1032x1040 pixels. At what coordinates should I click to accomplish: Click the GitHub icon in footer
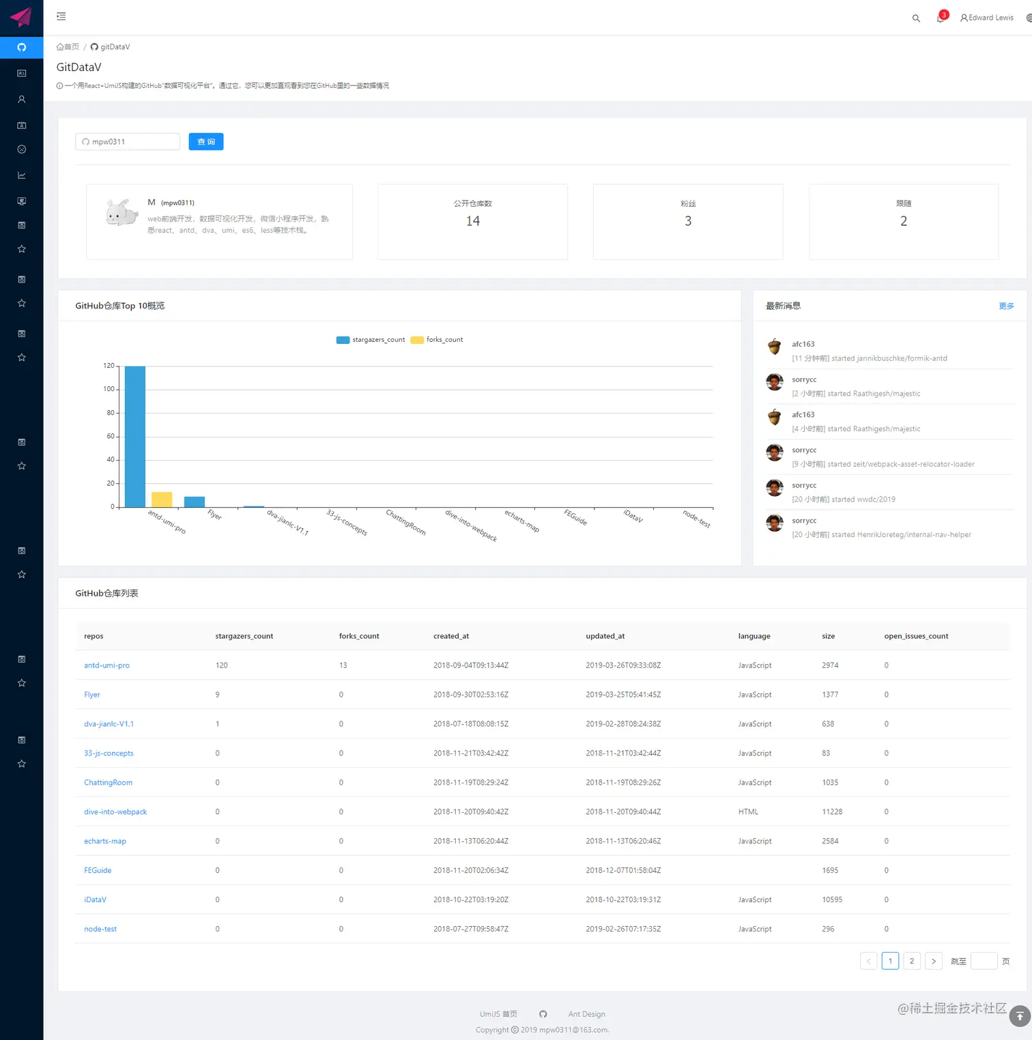(543, 1014)
